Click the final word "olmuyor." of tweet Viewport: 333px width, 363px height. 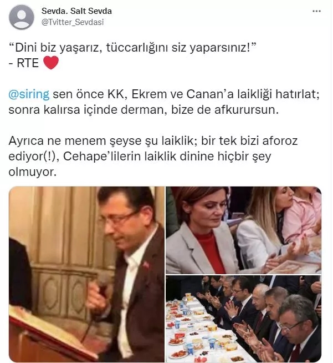point(33,172)
